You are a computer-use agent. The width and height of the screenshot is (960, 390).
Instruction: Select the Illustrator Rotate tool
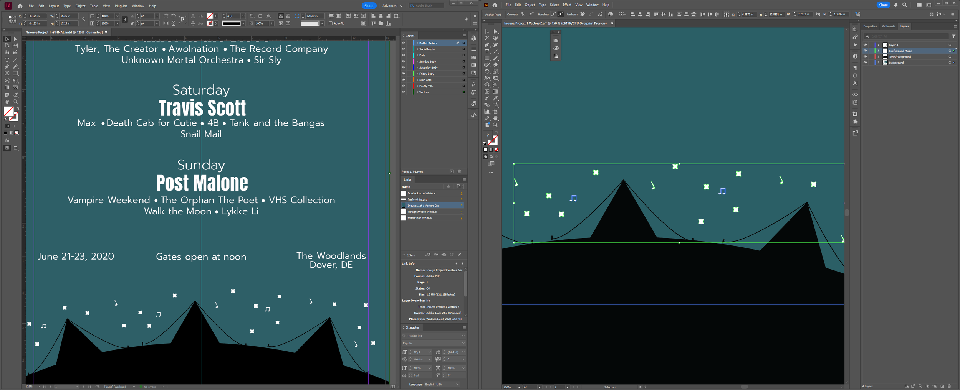pyautogui.click(x=487, y=72)
